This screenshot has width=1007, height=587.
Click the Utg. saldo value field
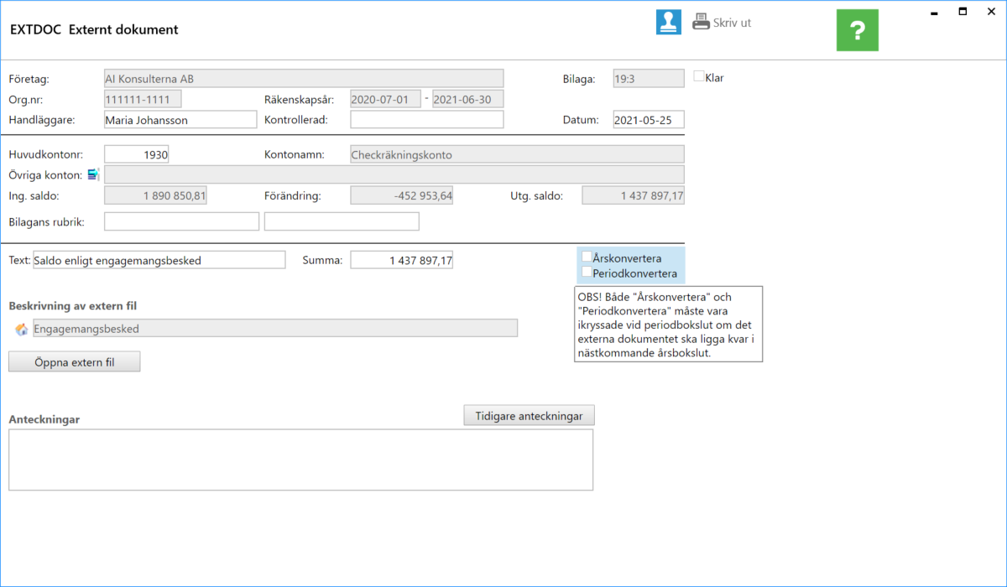[634, 195]
